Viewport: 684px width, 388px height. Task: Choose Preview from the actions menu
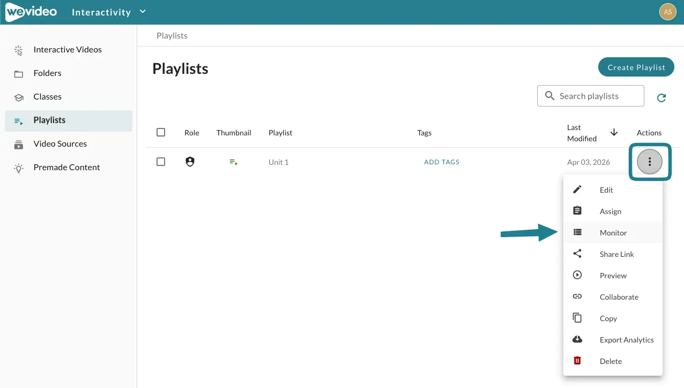[613, 276]
